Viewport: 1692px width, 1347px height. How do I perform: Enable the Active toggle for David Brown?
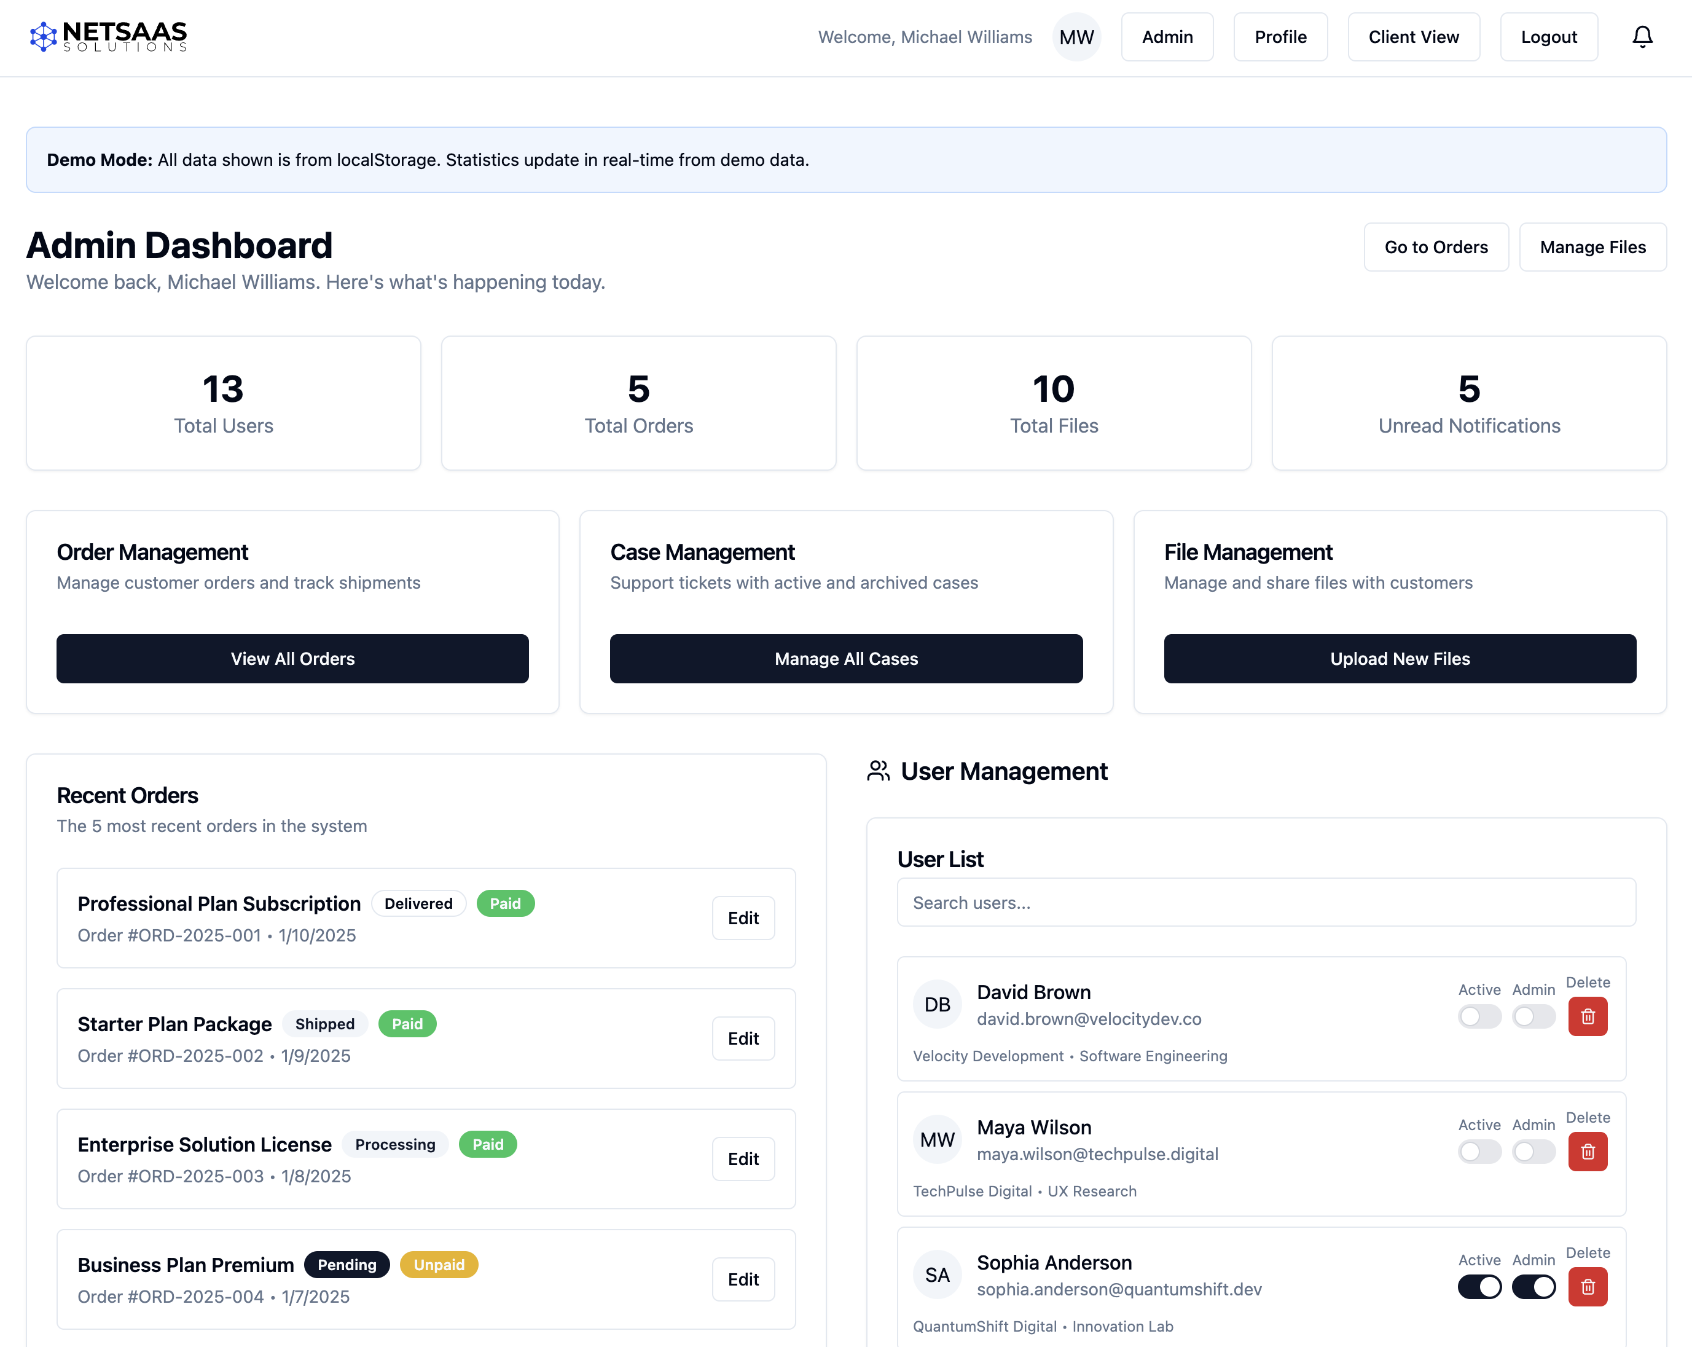[1479, 1016]
